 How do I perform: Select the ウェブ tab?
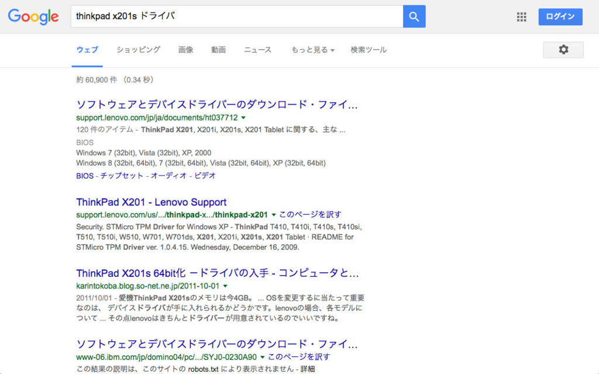[x=87, y=50]
